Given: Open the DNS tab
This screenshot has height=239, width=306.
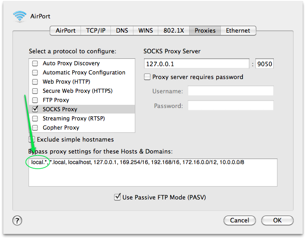Looking at the screenshot, I should pyautogui.click(x=122, y=31).
